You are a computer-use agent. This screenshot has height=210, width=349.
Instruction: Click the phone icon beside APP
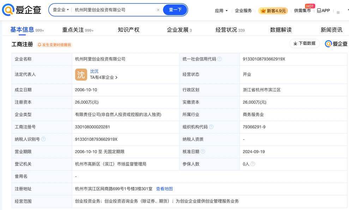click(319, 11)
